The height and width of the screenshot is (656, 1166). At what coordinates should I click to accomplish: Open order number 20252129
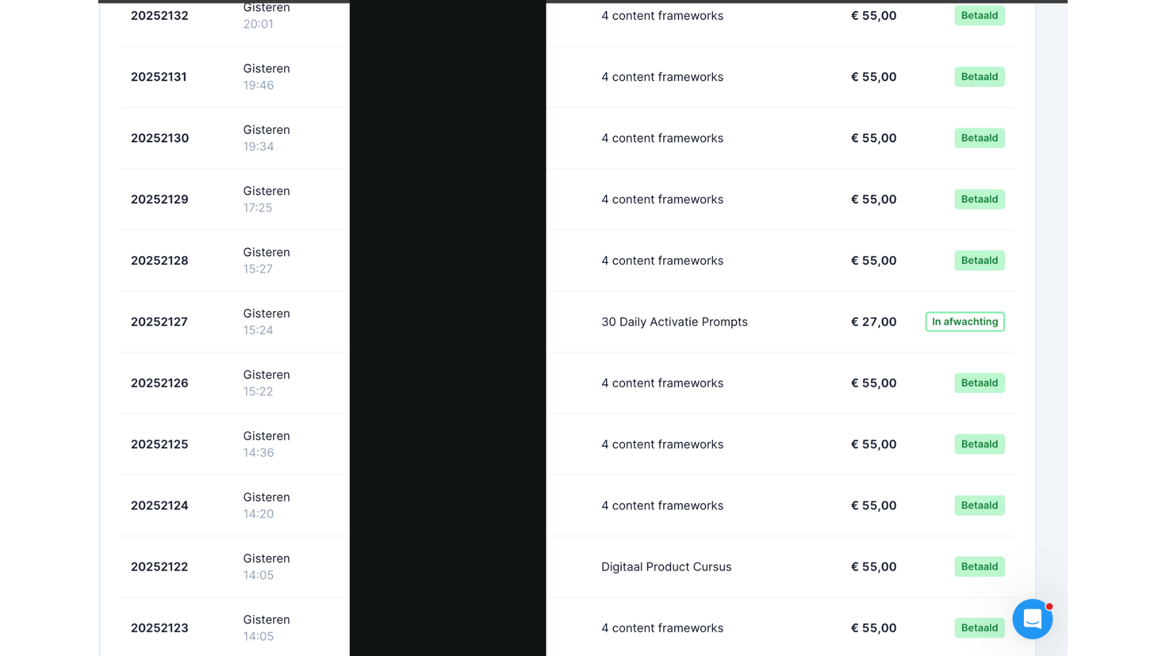tap(159, 199)
